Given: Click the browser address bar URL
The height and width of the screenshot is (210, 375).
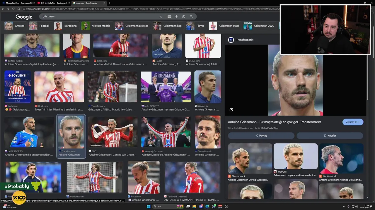Looking at the screenshot, I should click(x=152, y=9).
